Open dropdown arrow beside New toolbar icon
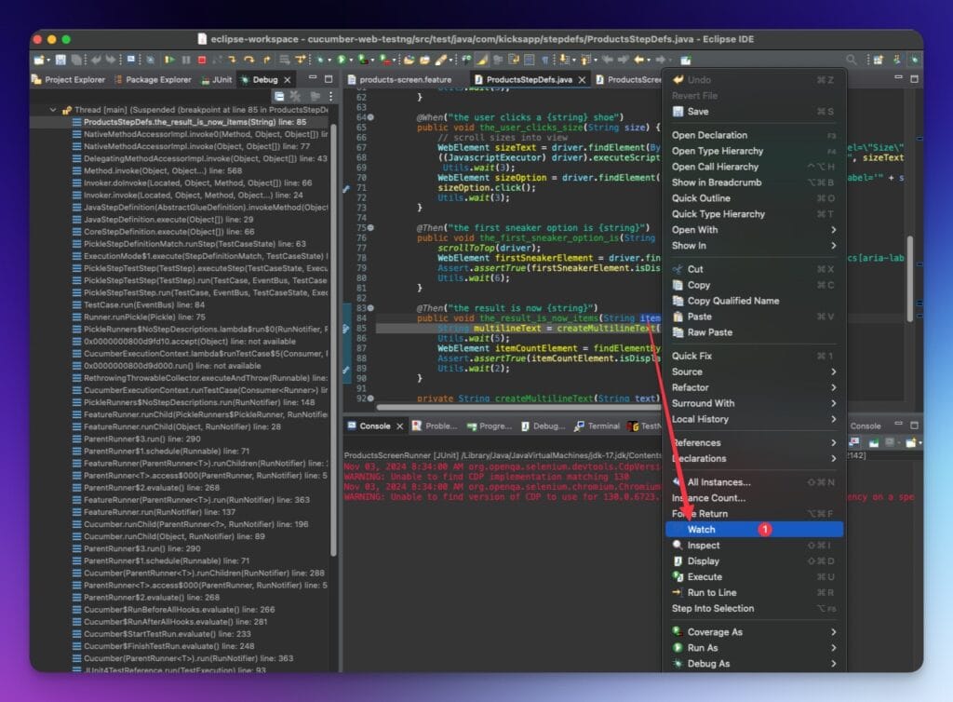Viewport: 953px width, 702px height. (48, 61)
